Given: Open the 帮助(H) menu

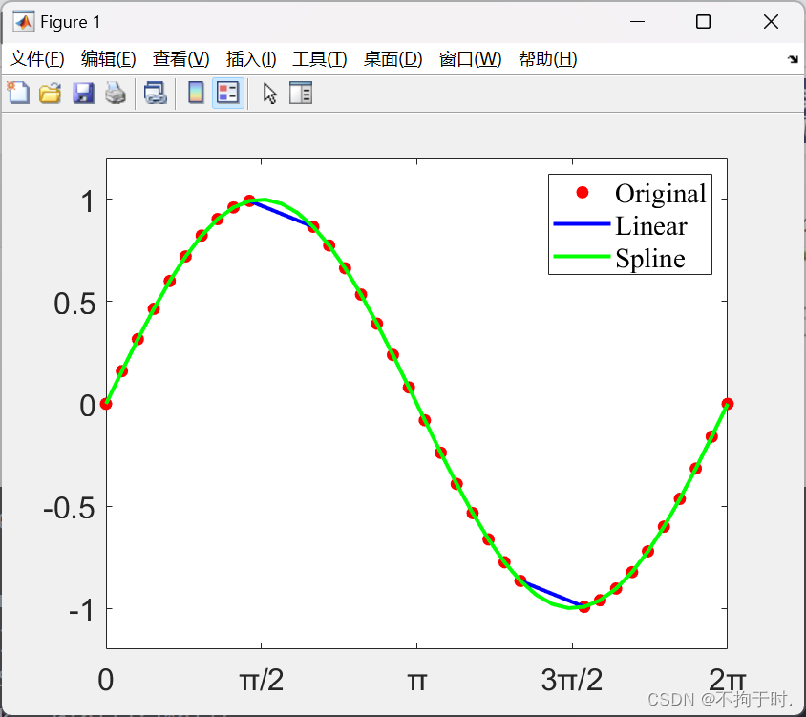Looking at the screenshot, I should click(548, 59).
